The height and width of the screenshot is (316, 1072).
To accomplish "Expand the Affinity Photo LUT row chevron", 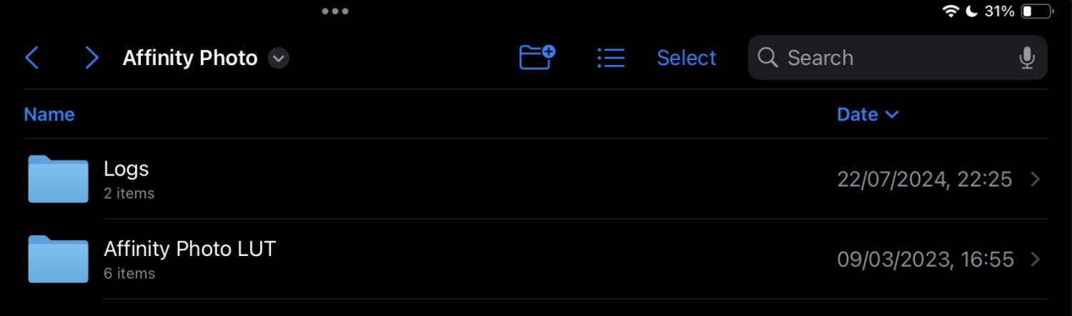I will 1035,260.
